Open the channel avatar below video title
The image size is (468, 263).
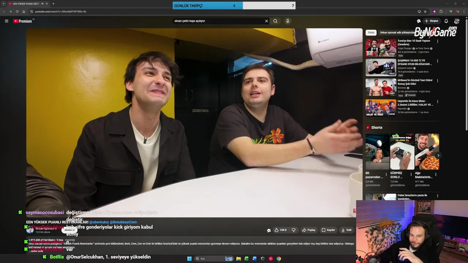(30, 230)
